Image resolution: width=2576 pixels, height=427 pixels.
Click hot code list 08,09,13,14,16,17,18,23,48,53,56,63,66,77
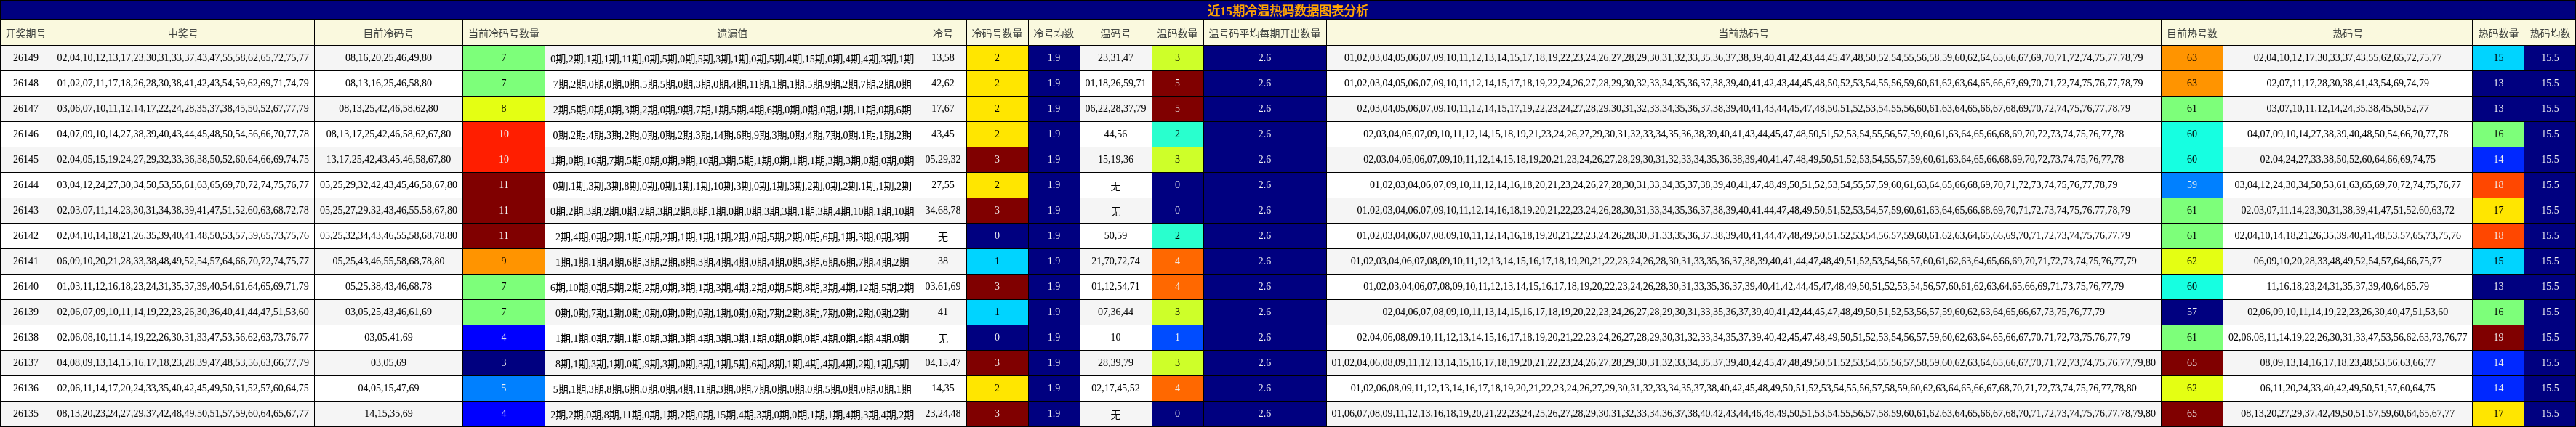coord(2348,363)
